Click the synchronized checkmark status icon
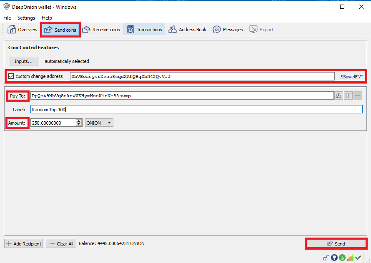The height and width of the screenshot is (263, 371). point(358,258)
